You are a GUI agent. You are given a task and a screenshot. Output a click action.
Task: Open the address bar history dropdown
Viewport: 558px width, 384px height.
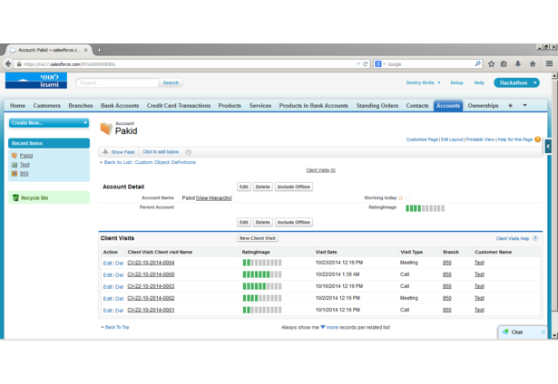[x=358, y=64]
